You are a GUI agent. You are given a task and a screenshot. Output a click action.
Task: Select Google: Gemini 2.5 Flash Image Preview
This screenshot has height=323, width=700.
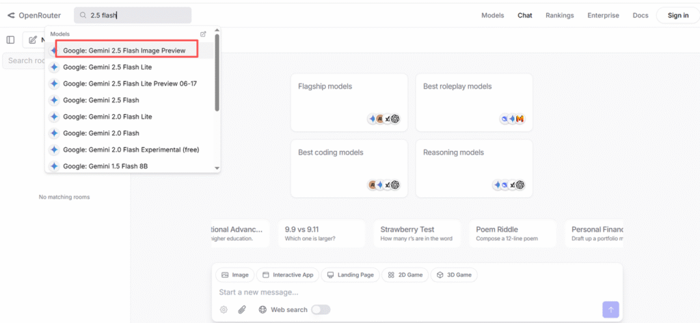(129, 51)
